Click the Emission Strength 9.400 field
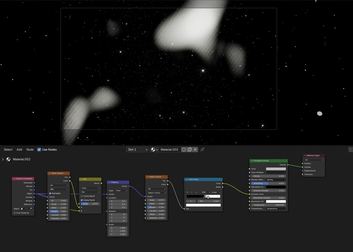Image resolution: width=353 pixels, height=252 pixels. tap(269, 191)
